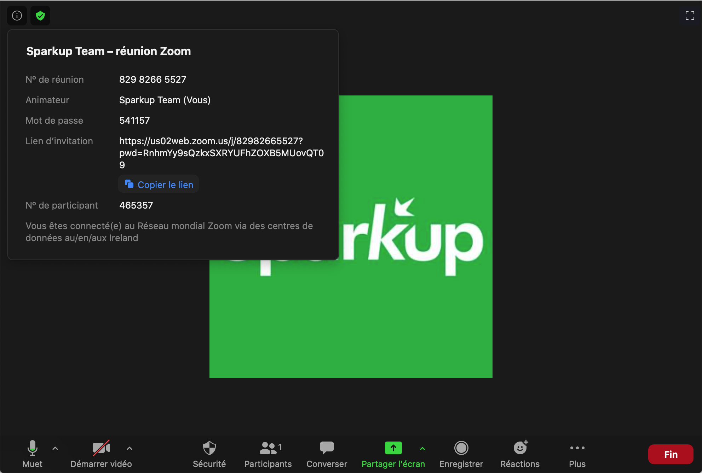Expand screen share options arrow
Screen dimensions: 702x473
point(422,448)
